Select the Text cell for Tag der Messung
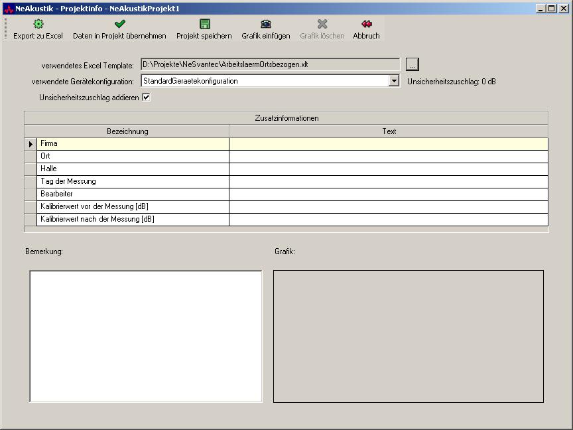This screenshot has width=573, height=430. click(389, 182)
